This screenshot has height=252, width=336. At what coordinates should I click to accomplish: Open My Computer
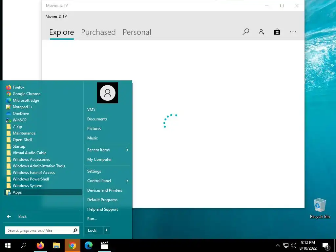pyautogui.click(x=108, y=159)
